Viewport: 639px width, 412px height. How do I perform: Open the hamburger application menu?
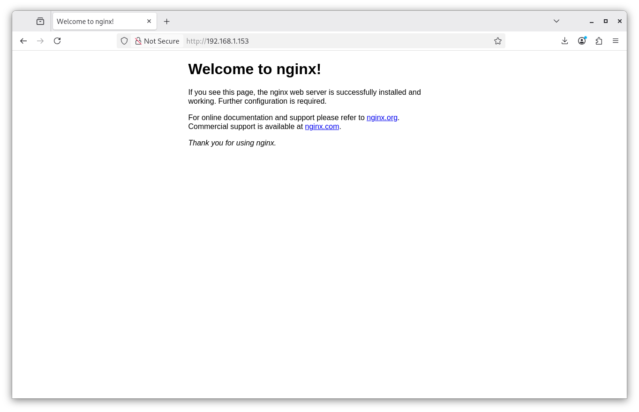(x=616, y=41)
